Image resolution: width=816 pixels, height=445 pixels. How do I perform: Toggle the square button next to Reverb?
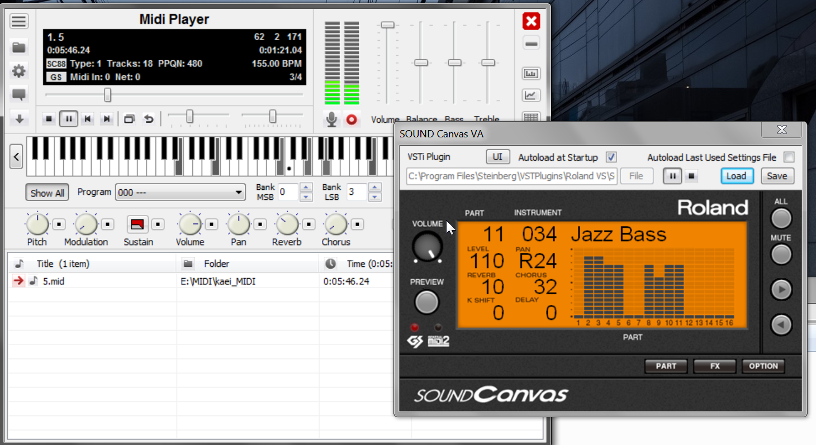coord(309,224)
